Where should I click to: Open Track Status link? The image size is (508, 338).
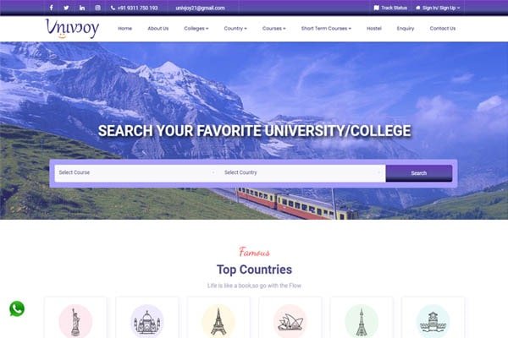click(x=390, y=8)
